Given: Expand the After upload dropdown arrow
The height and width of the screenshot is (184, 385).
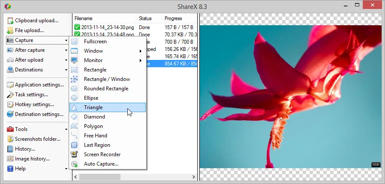Looking at the screenshot, I should tap(66, 60).
